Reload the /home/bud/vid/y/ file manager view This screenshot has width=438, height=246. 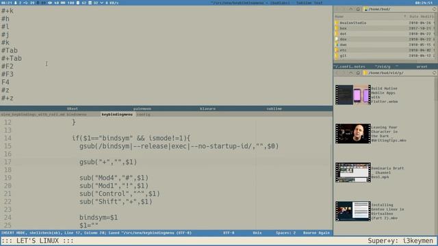[435, 73]
